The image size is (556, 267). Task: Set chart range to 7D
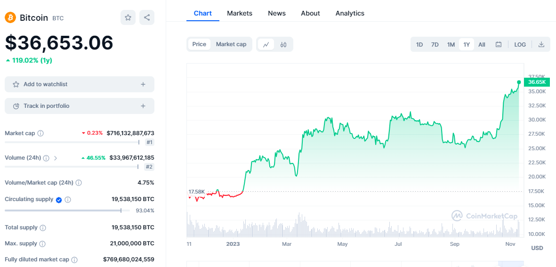coord(435,44)
